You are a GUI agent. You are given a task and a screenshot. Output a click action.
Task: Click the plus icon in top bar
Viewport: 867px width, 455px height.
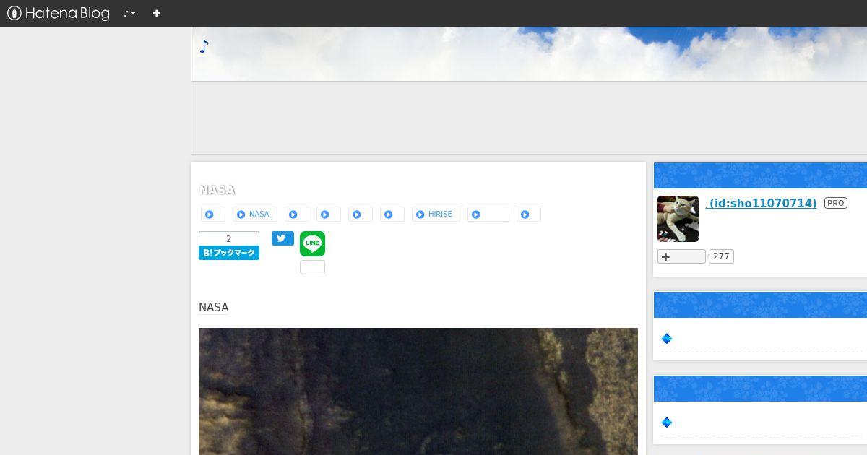point(156,13)
